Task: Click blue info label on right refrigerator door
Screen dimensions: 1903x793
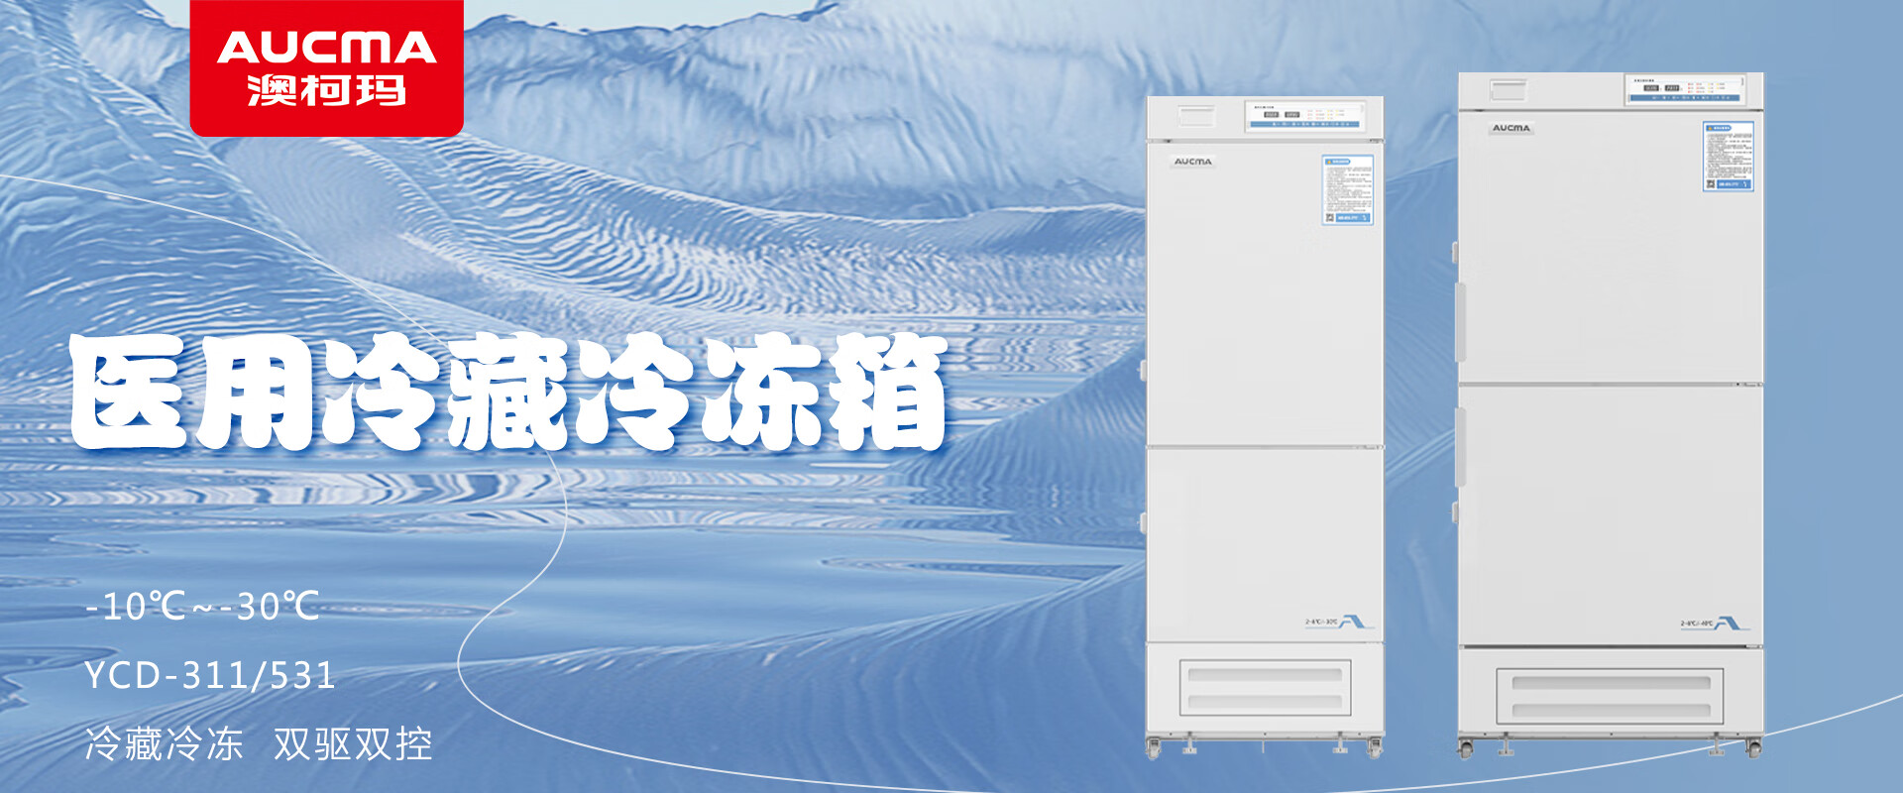Action: tap(1729, 157)
